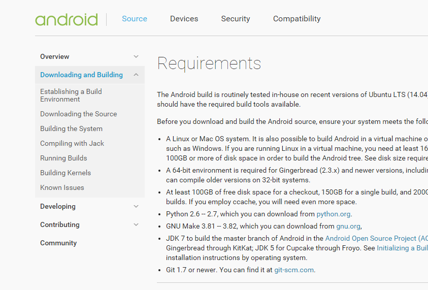Screen dimensions: 428x290
Task: Expand the Developing section chevron
Action: [136, 206]
